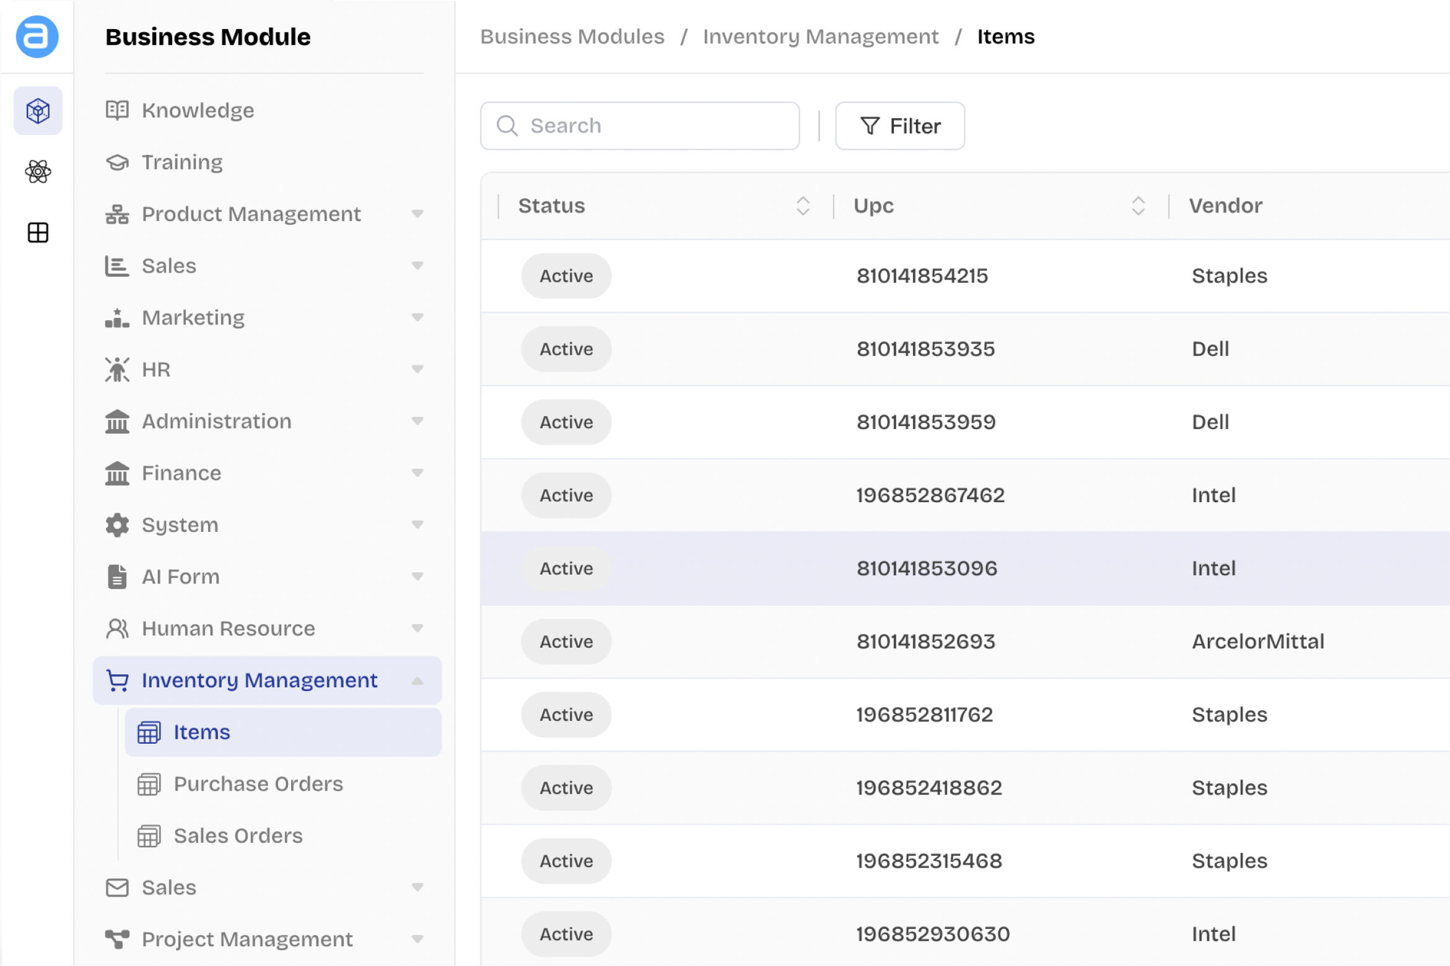
Task: Select the cube modules icon in rail
Action: [x=38, y=111]
